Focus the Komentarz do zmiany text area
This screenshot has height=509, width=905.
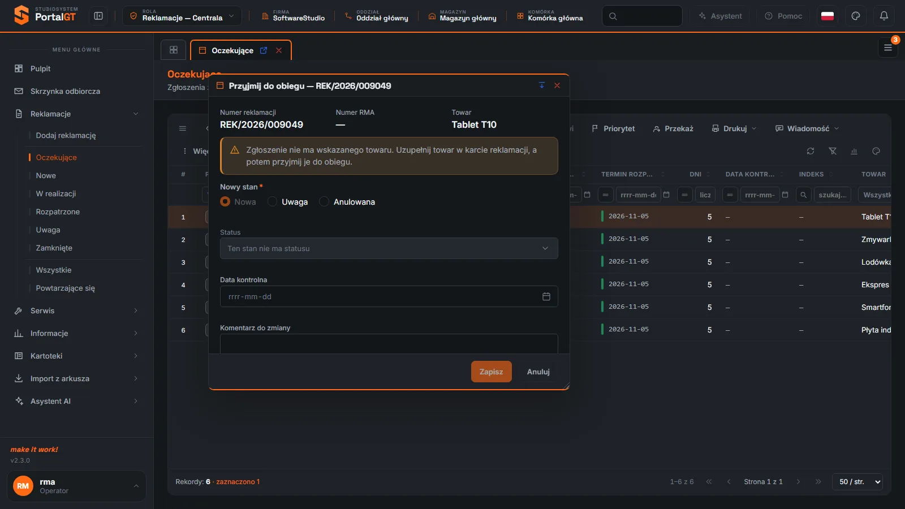pyautogui.click(x=389, y=344)
